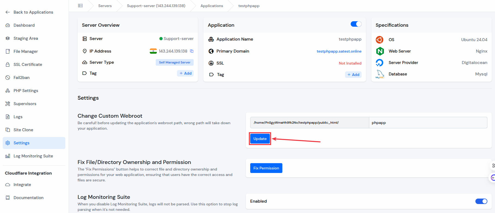Click the File Manager file icon

[8, 51]
